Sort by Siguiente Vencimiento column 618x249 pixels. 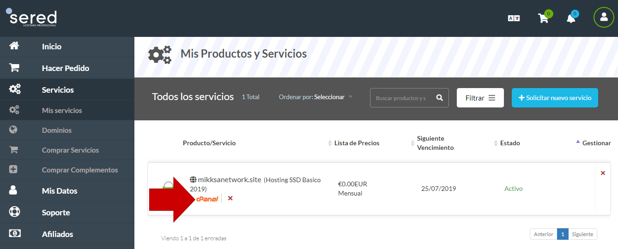click(x=435, y=143)
